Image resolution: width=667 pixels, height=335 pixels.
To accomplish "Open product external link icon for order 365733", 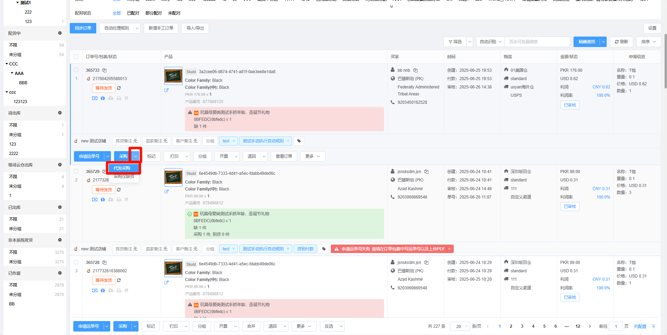I will [x=166, y=90].
